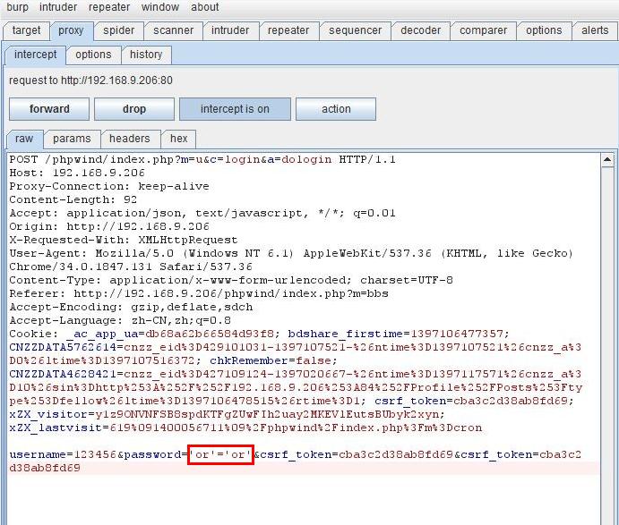Screen dimensions: 619x525
Task: Open the repeater menu in menu bar
Action: tap(109, 7)
